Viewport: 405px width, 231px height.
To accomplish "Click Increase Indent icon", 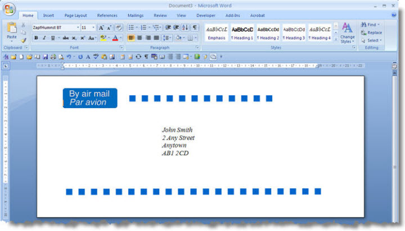I will 176,27.
